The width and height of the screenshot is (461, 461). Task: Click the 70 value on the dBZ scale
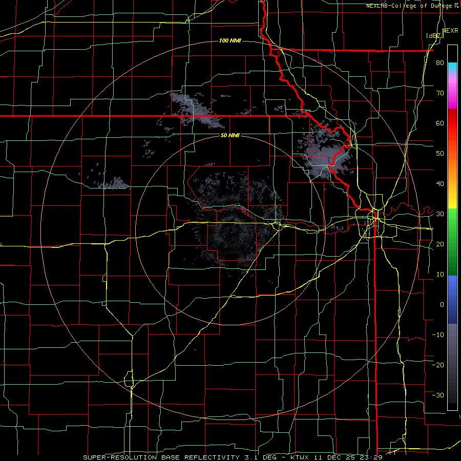440,93
